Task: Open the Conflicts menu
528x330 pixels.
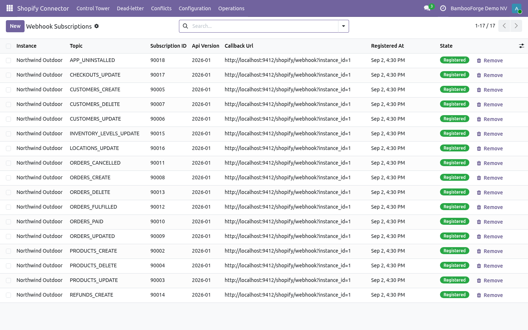Action: point(161,8)
